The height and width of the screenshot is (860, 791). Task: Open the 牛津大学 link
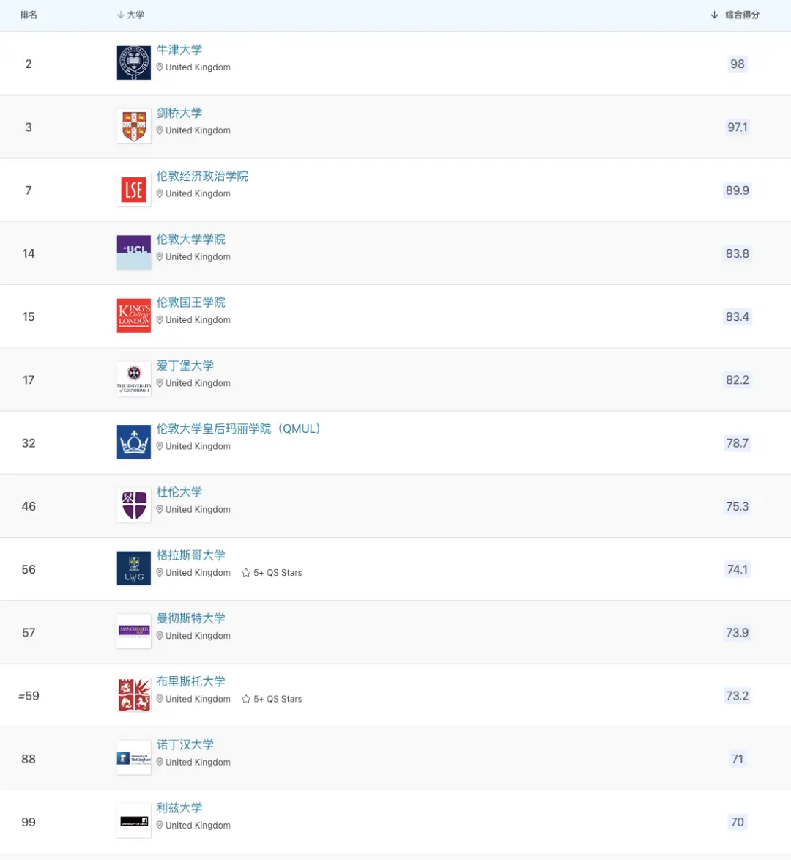pyautogui.click(x=179, y=50)
